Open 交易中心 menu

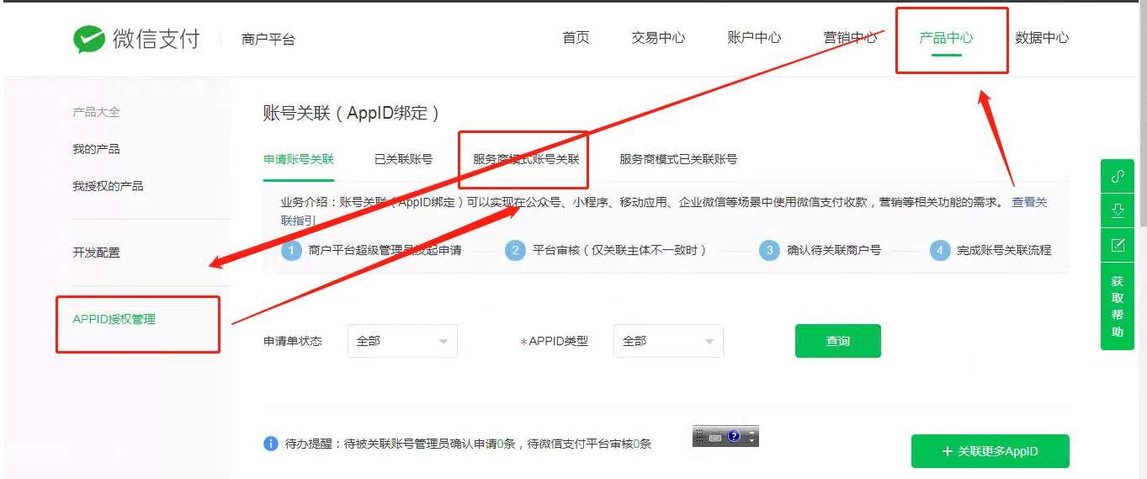coord(658,38)
